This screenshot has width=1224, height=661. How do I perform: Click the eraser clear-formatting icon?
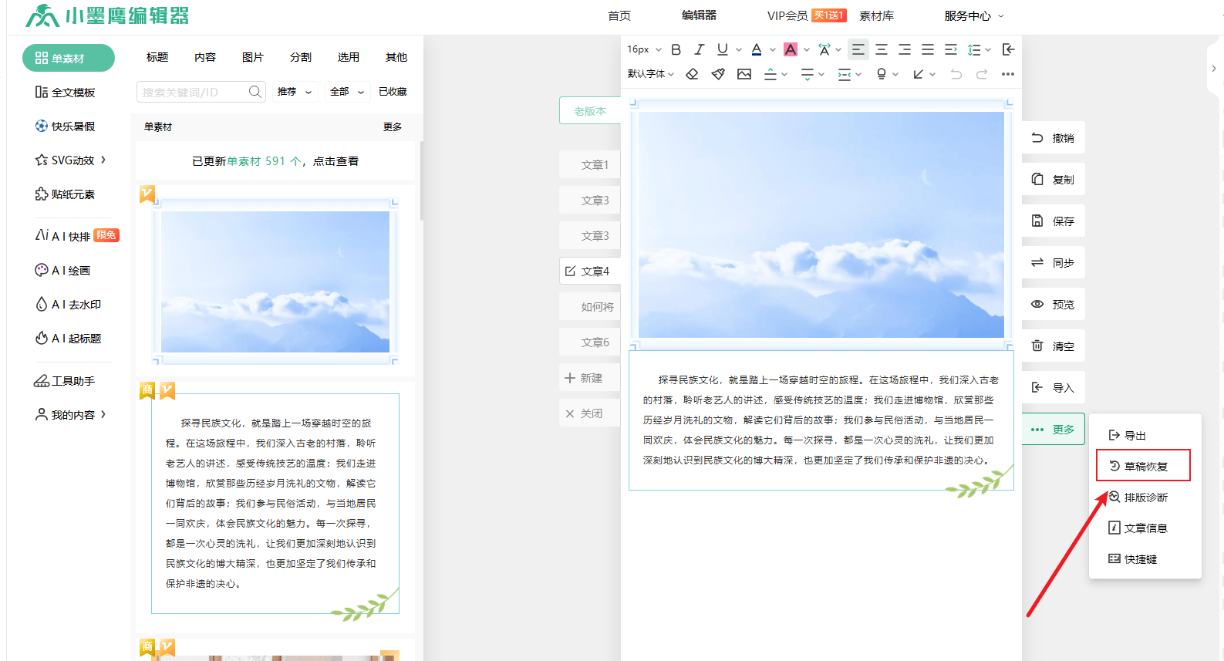(692, 74)
